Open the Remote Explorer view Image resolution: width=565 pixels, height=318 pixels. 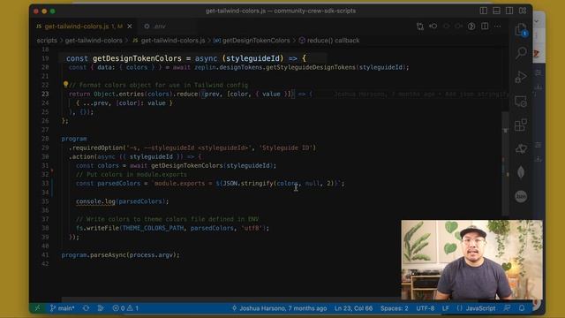521,102
